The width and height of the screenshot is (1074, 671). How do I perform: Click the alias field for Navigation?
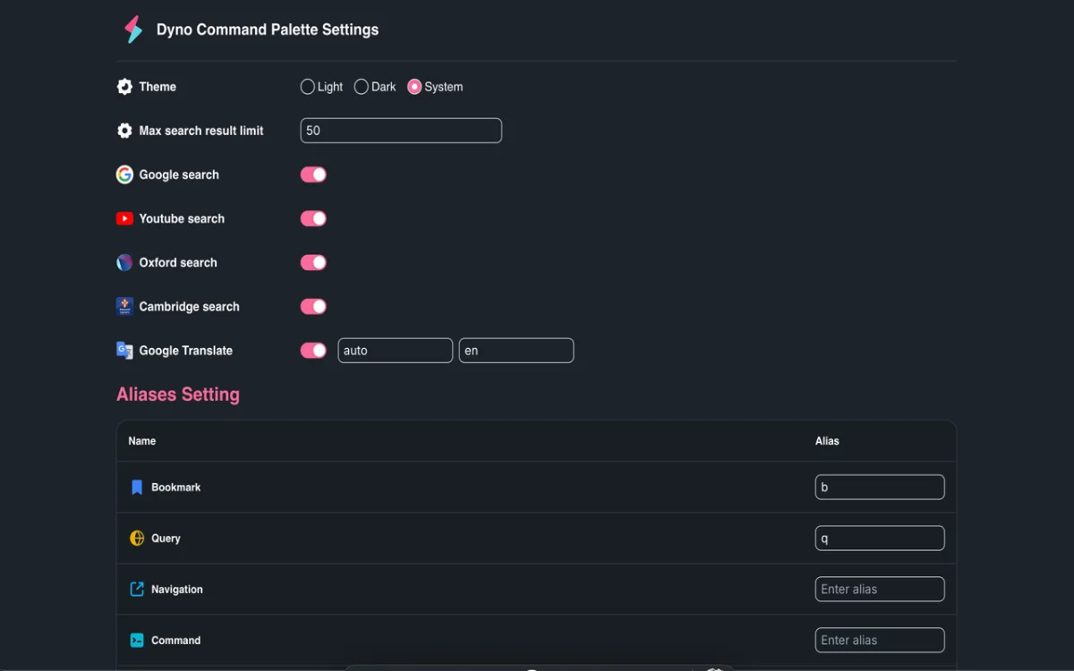click(879, 589)
